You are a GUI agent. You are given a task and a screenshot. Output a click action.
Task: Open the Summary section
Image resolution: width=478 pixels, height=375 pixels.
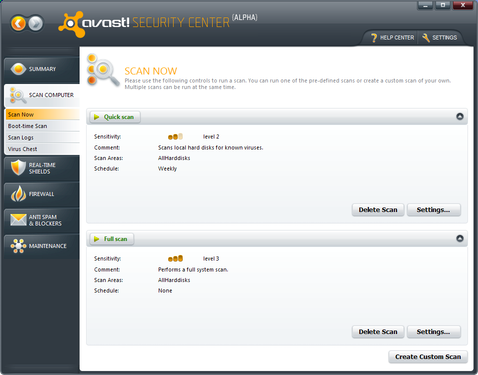click(42, 69)
